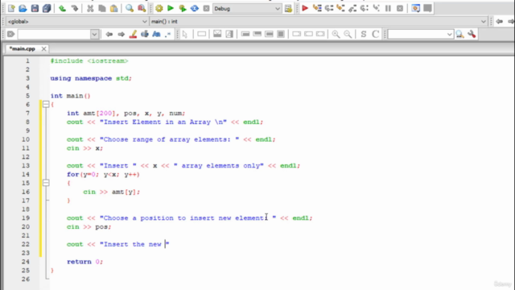This screenshot has width=515, height=290.
Task: Choose the pointer select tool icon
Action: (x=185, y=34)
